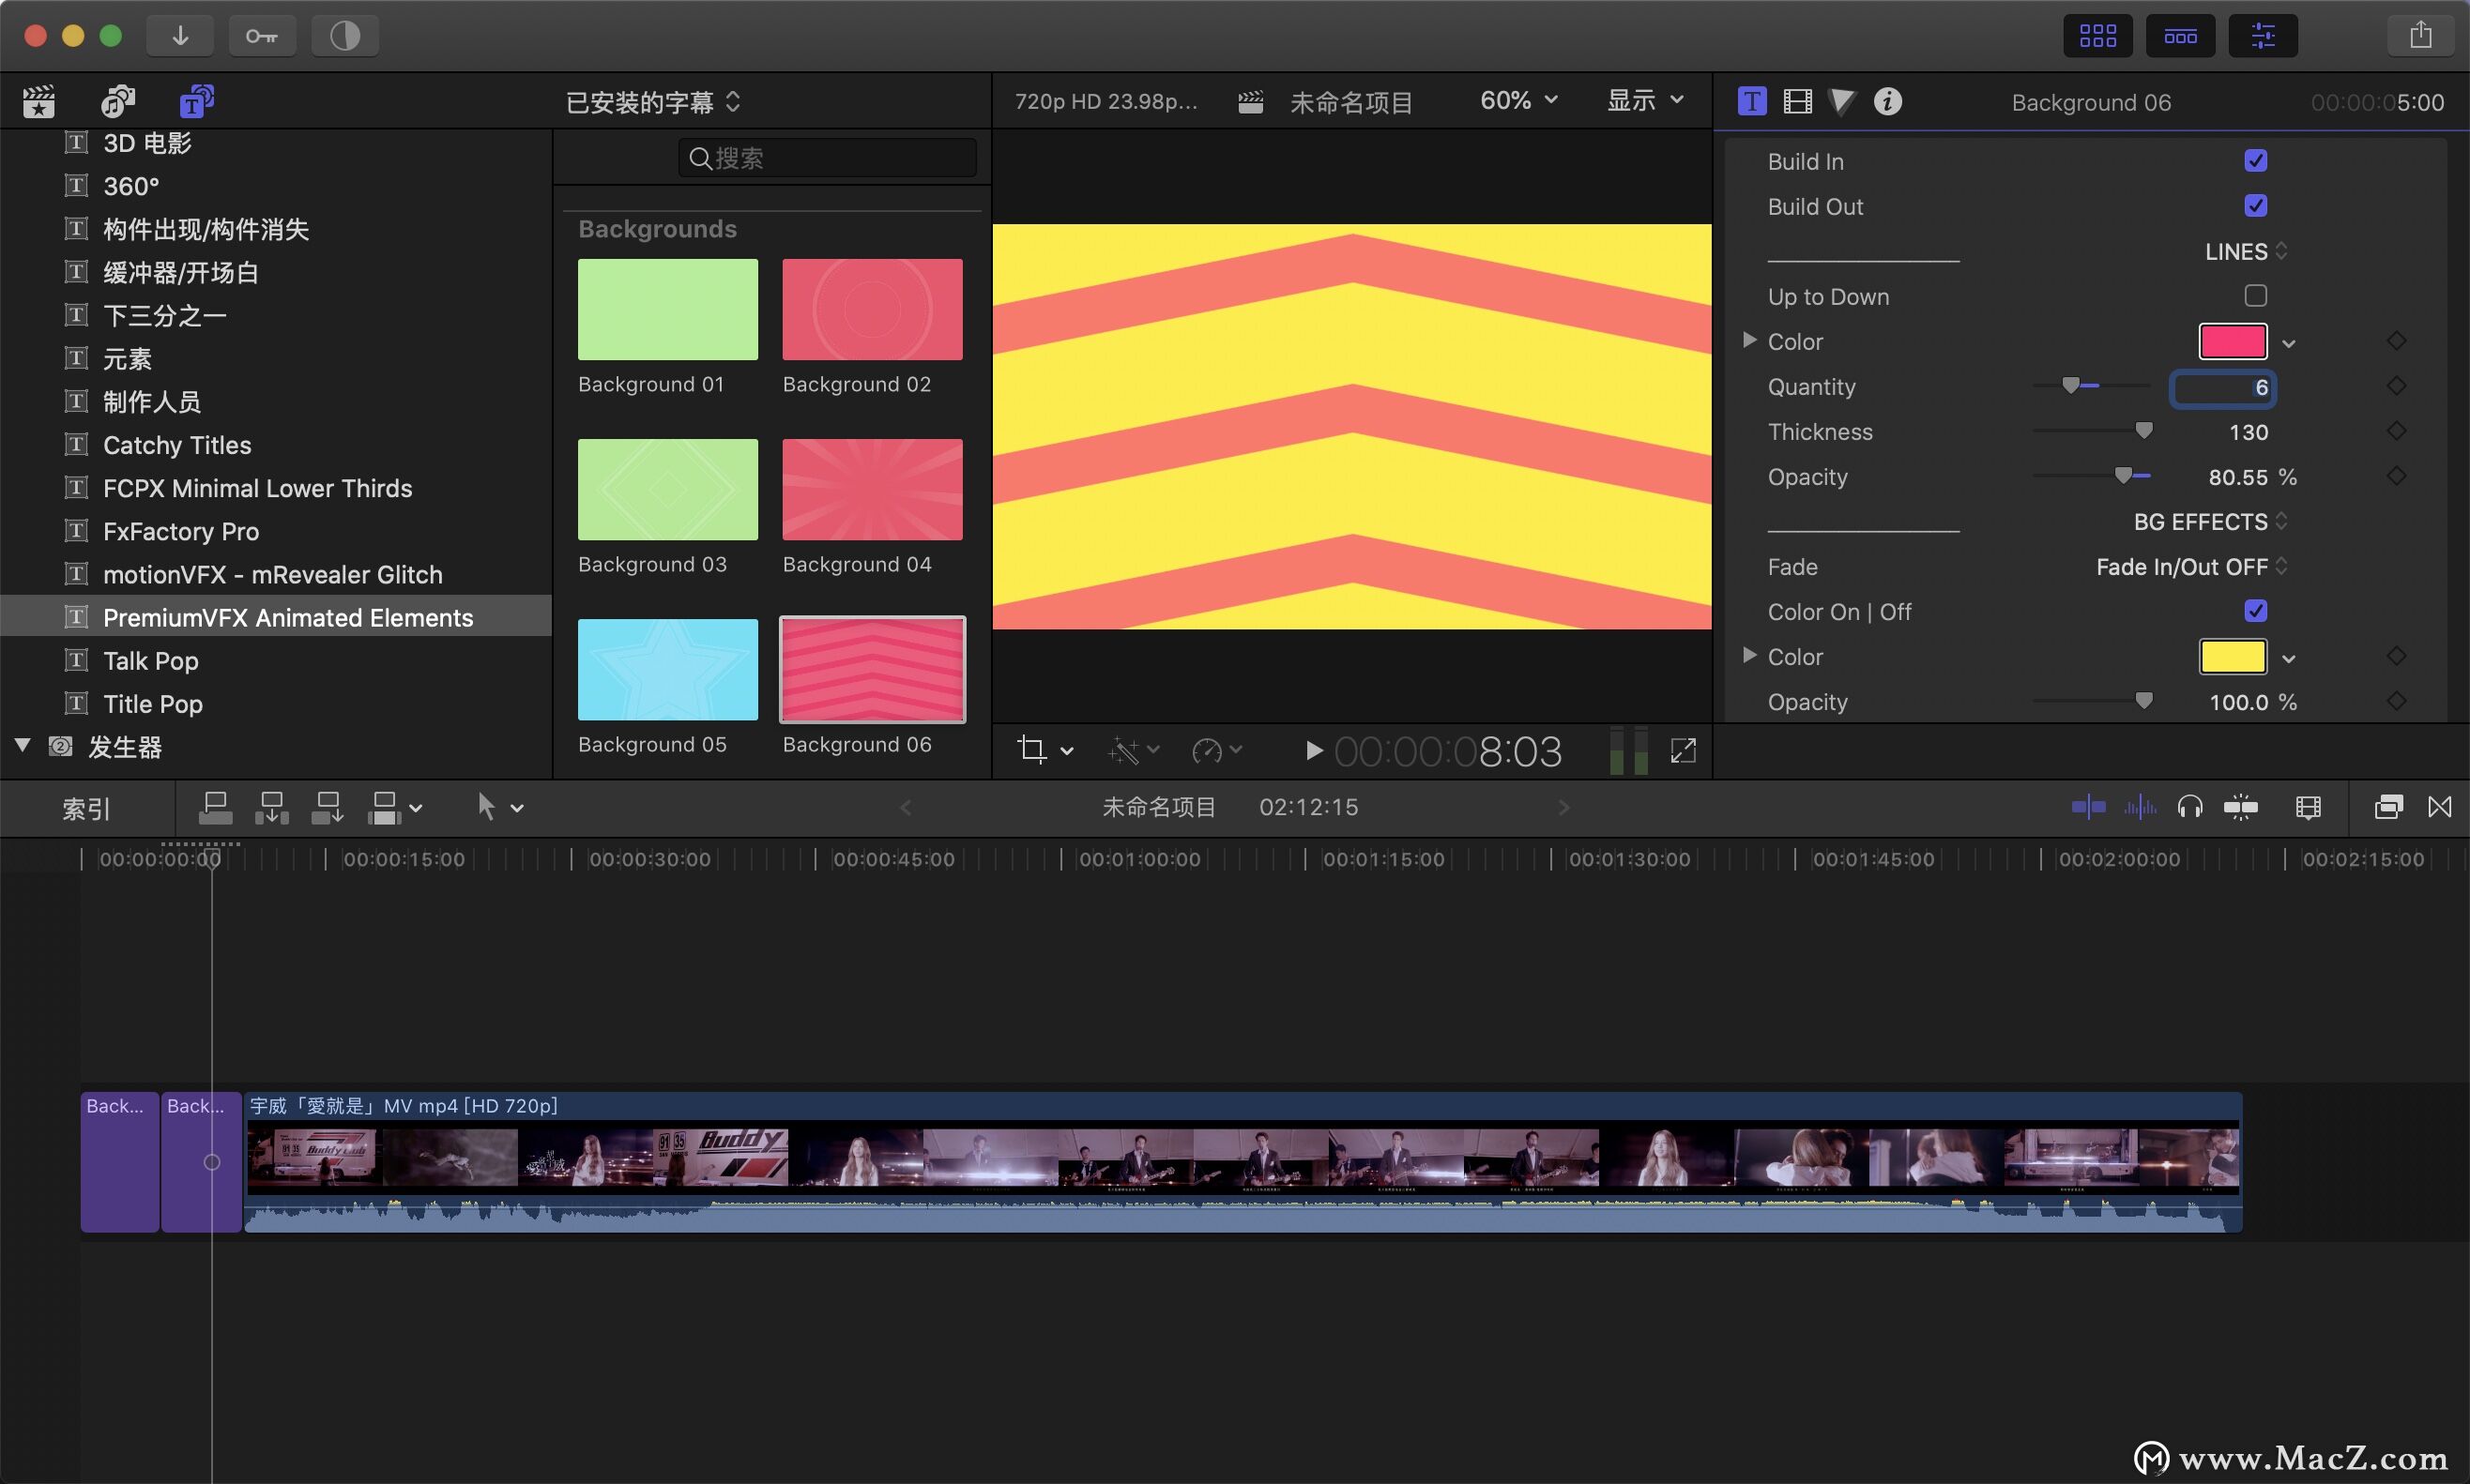This screenshot has width=2470, height=1484.
Task: Open the Fade In/Out OFF popup
Action: click(2191, 567)
